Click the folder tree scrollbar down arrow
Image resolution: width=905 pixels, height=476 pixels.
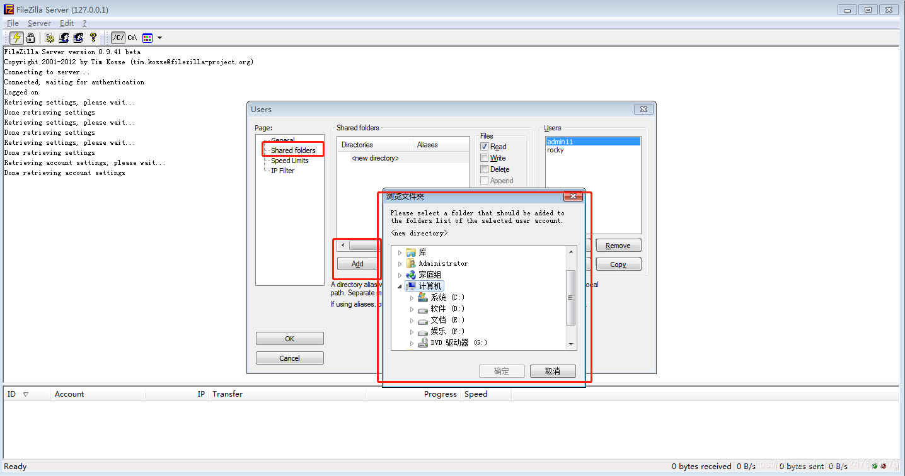571,344
